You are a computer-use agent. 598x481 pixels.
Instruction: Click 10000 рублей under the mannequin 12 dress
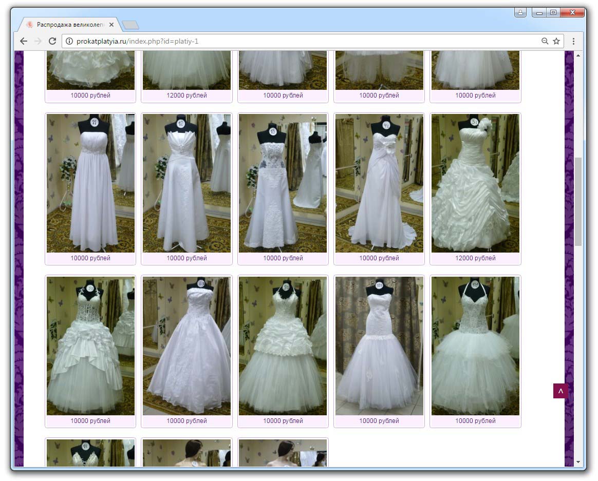187,258
